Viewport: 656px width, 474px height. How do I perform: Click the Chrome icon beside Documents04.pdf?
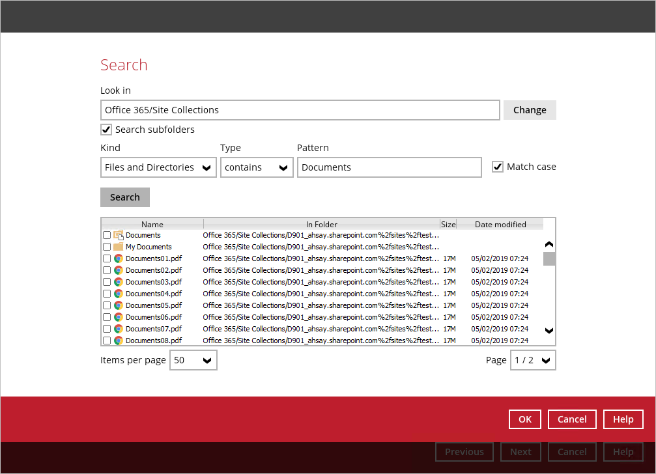point(119,294)
